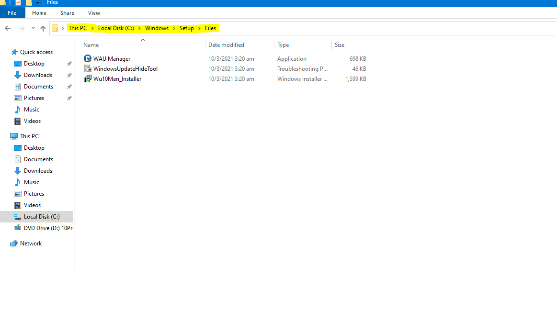557x310 pixels.
Task: Click the "Windows Installer ..." type cell
Action: pyautogui.click(x=302, y=79)
